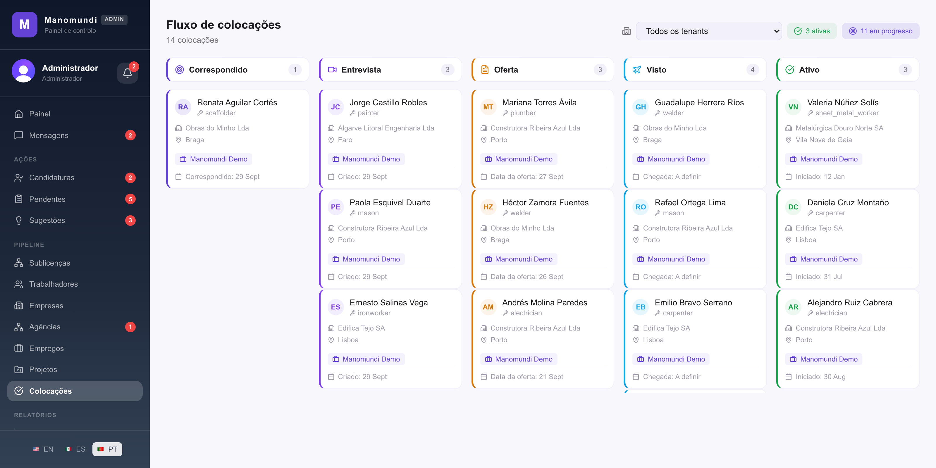
Task: Open Mensagens in the sidebar
Action: pyautogui.click(x=75, y=135)
